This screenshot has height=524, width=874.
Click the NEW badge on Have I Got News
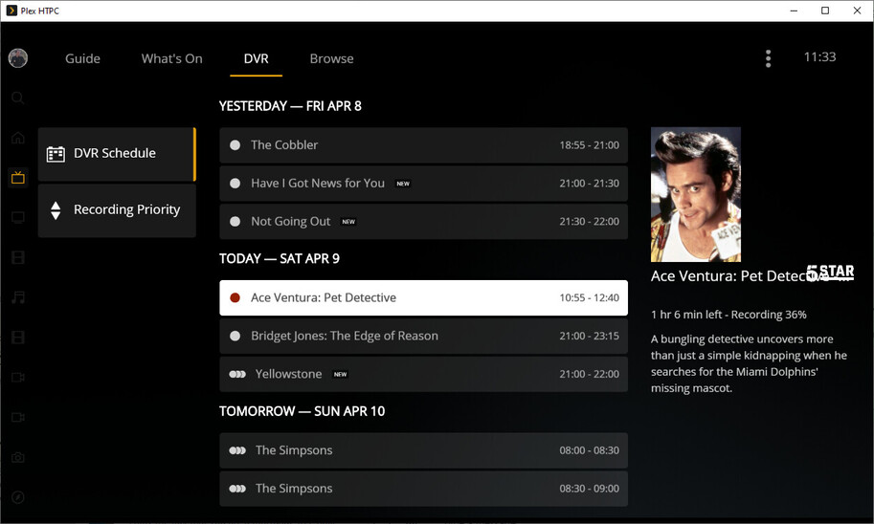[x=403, y=184]
